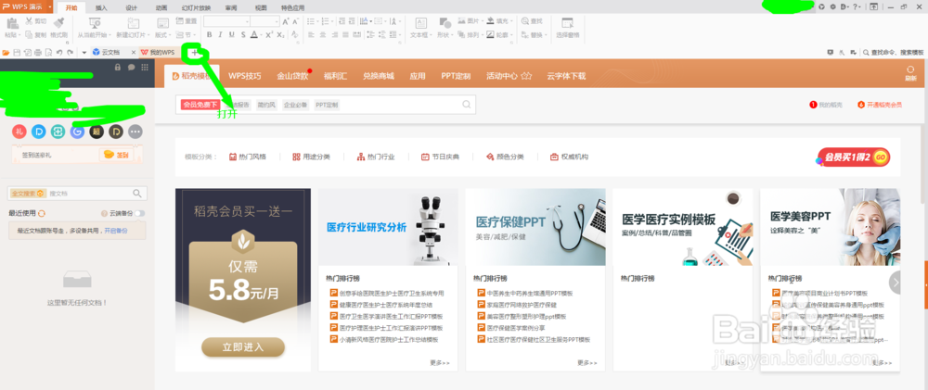Select the 云字体下载 navigation tab
Viewport: 928px width, 390px height.
click(566, 76)
